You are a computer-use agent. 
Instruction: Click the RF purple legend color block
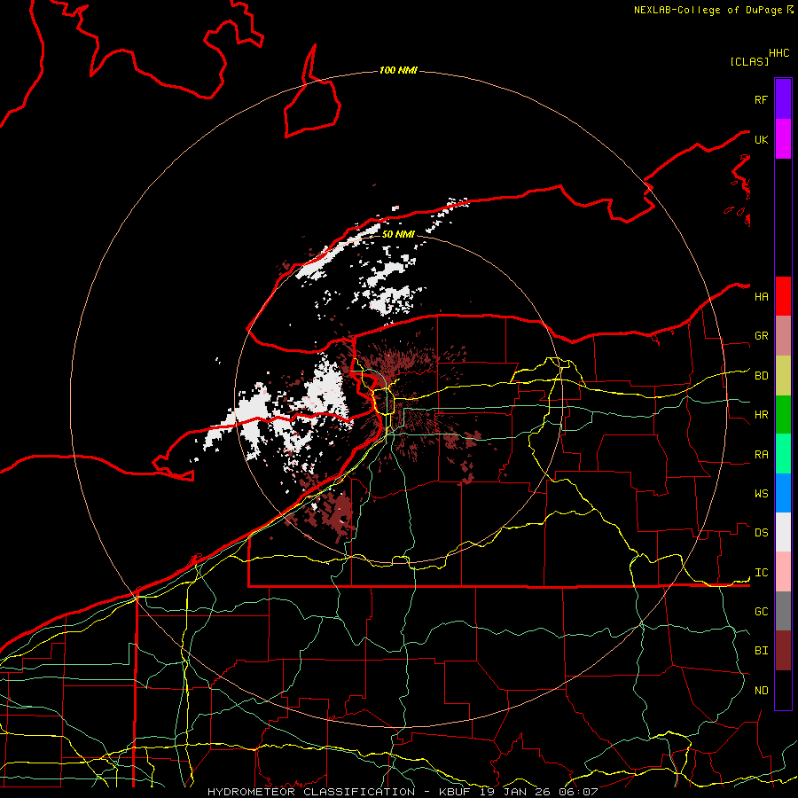point(783,99)
